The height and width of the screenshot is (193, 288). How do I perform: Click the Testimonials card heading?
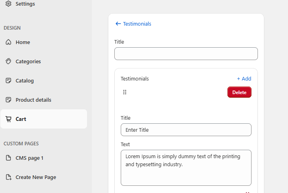coord(135,78)
